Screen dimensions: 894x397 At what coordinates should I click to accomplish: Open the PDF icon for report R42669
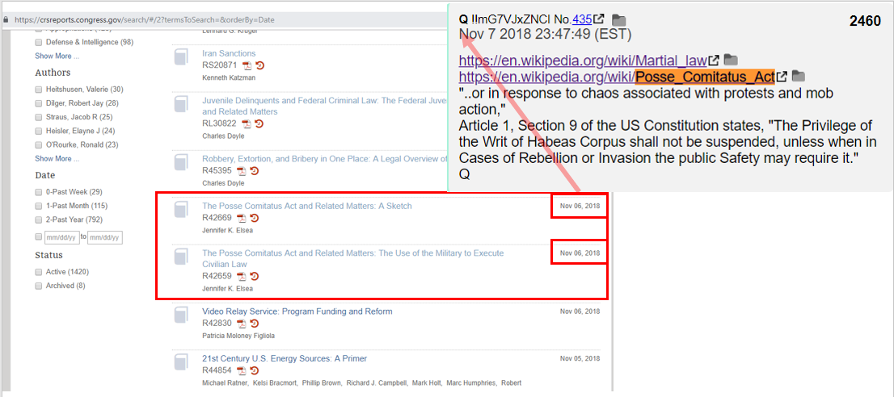click(x=242, y=219)
